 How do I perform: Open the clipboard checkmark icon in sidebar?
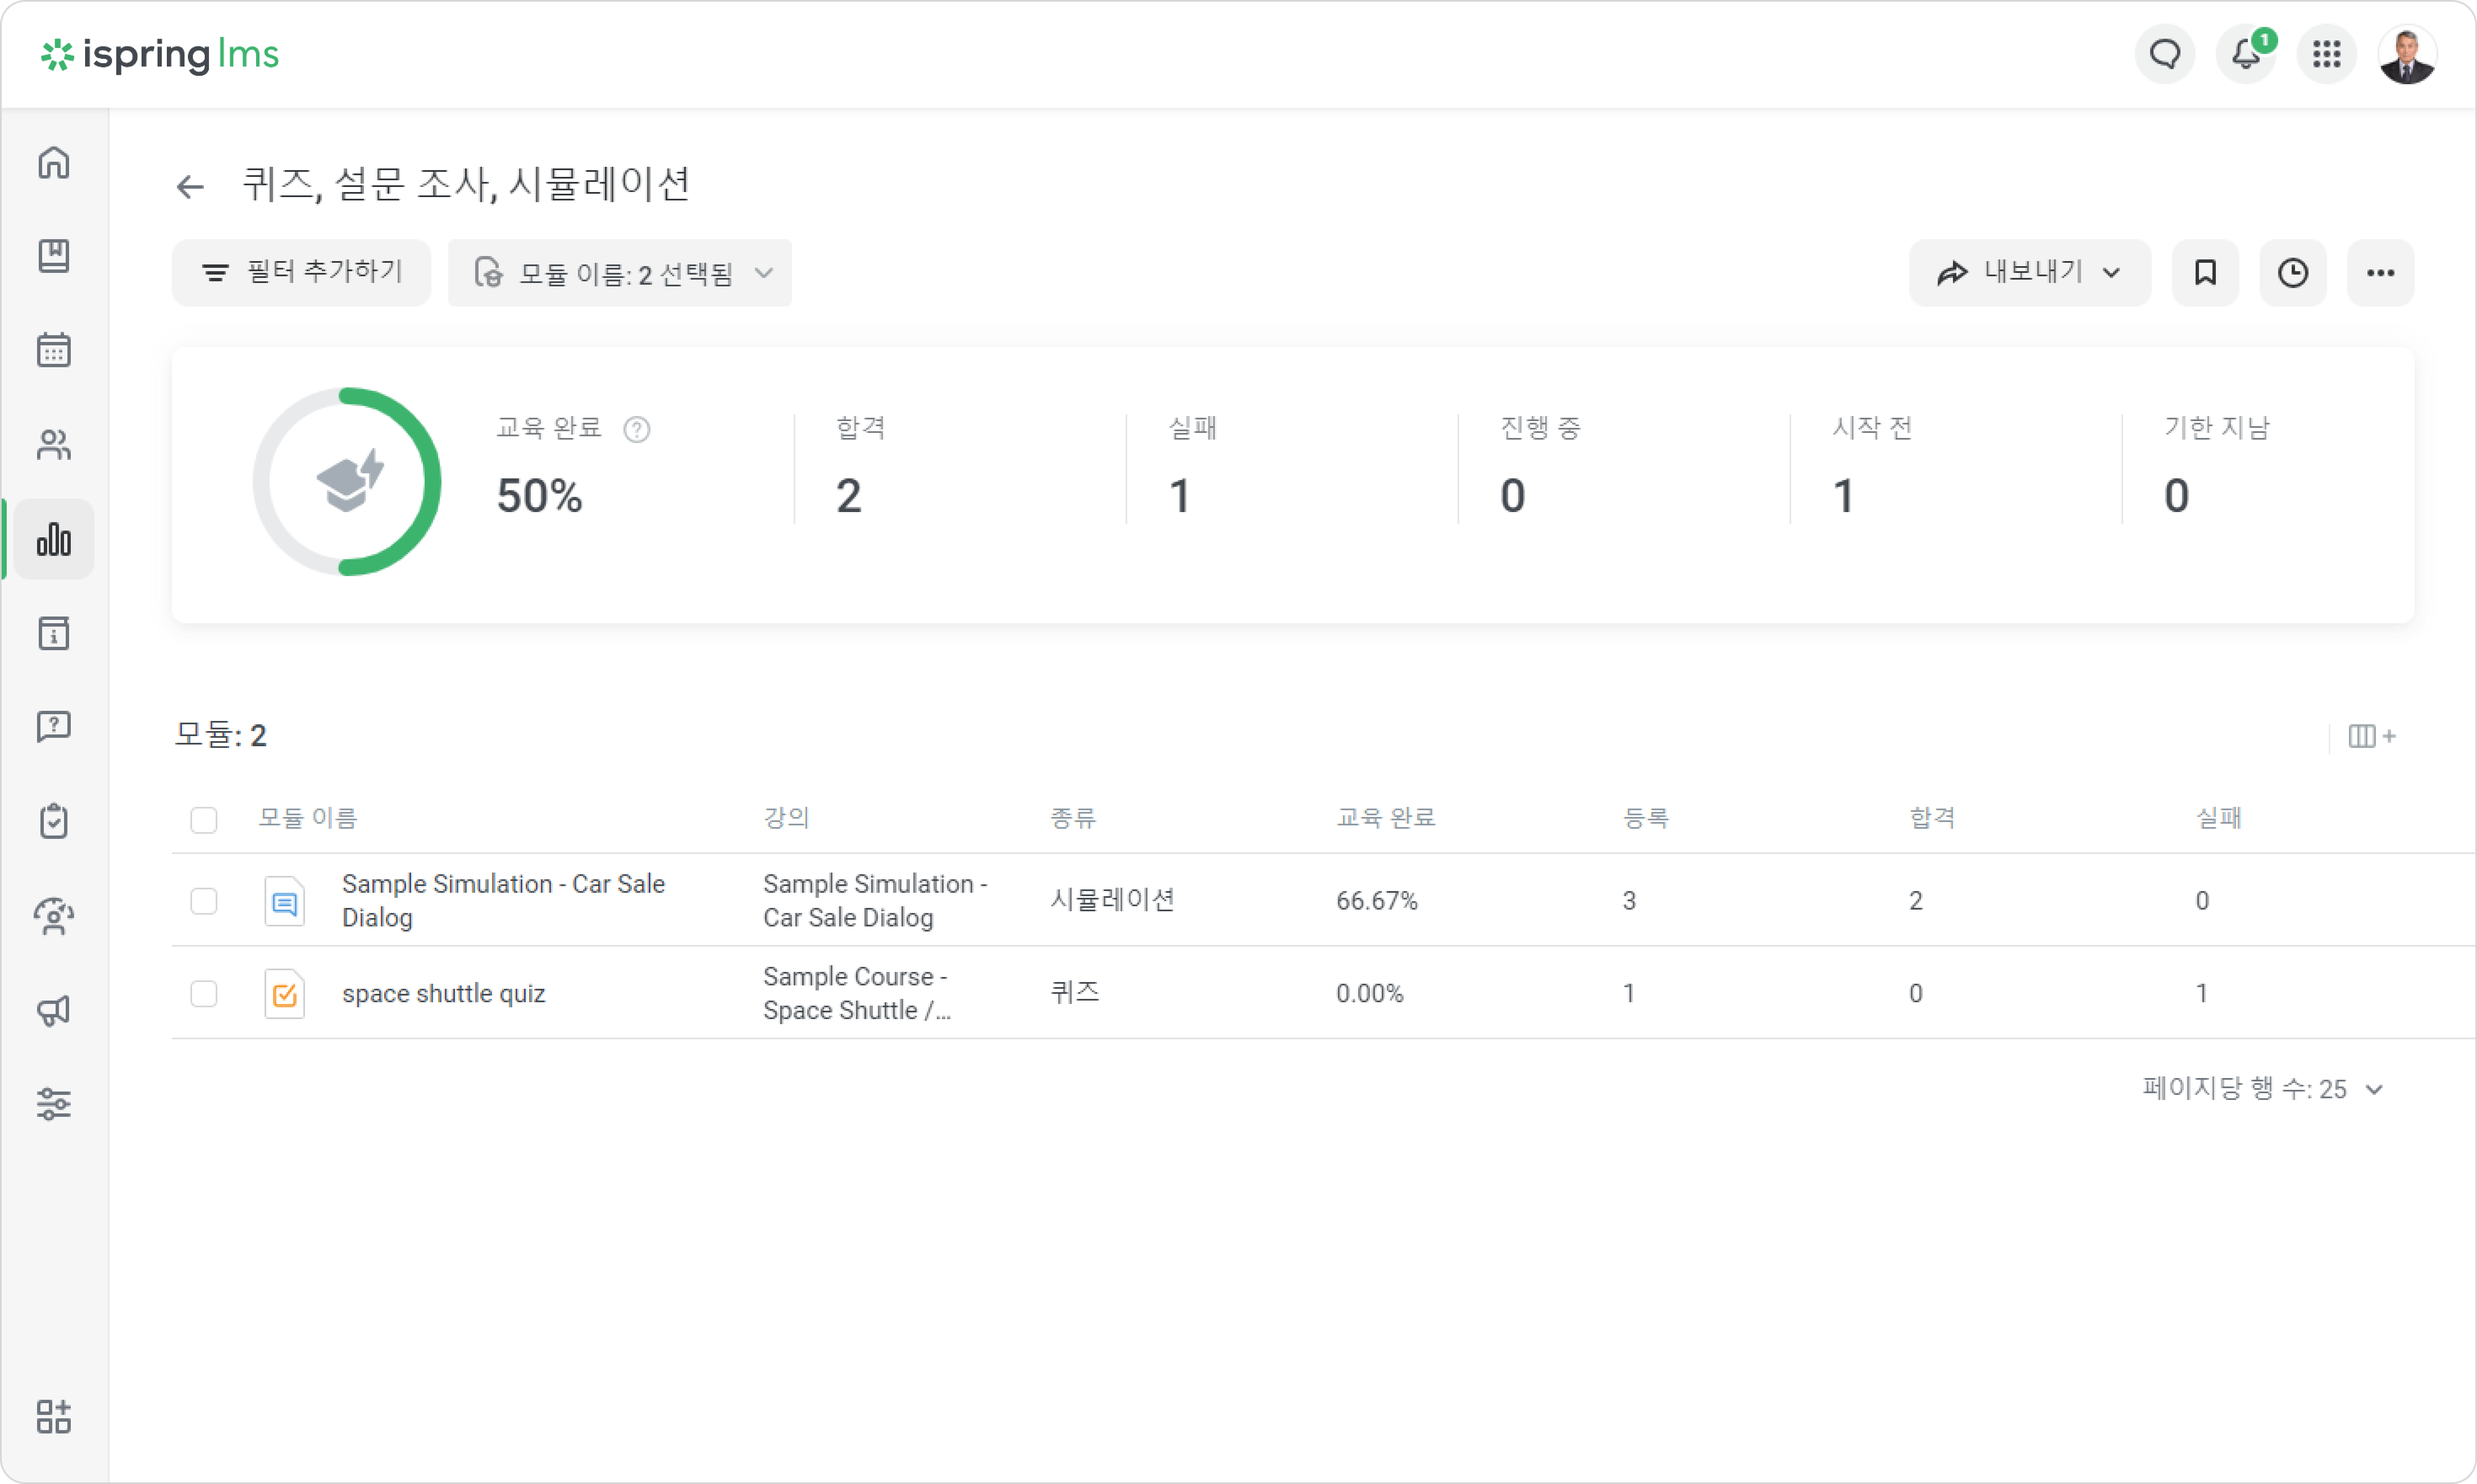pyautogui.click(x=54, y=821)
